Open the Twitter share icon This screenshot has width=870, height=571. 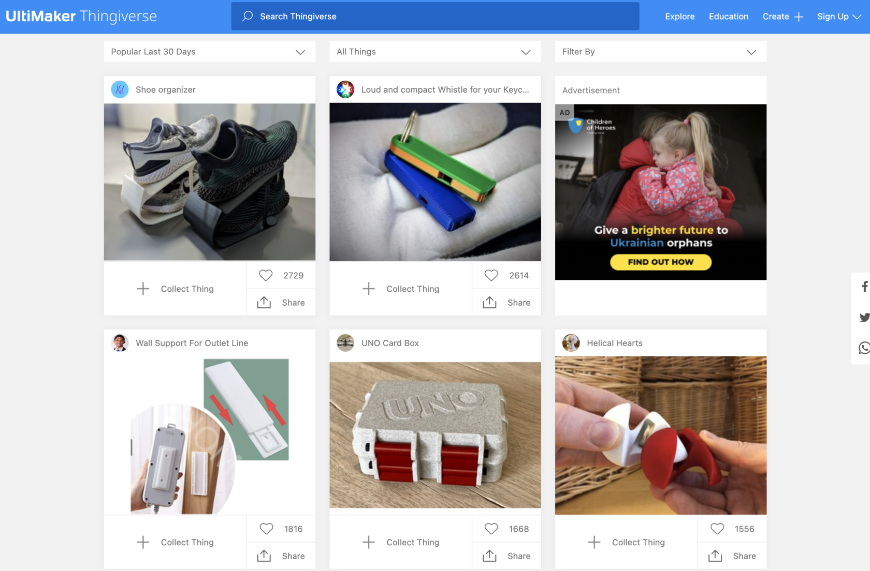864,317
